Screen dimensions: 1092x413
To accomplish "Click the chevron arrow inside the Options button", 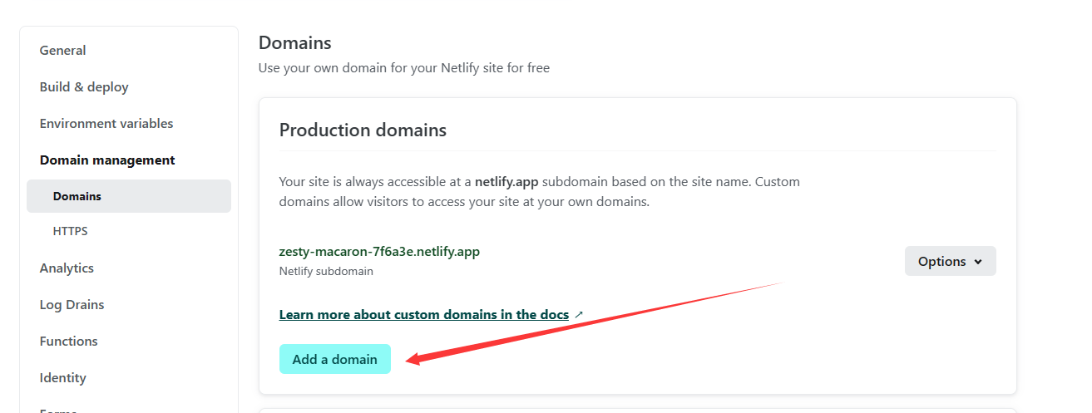I will (978, 262).
